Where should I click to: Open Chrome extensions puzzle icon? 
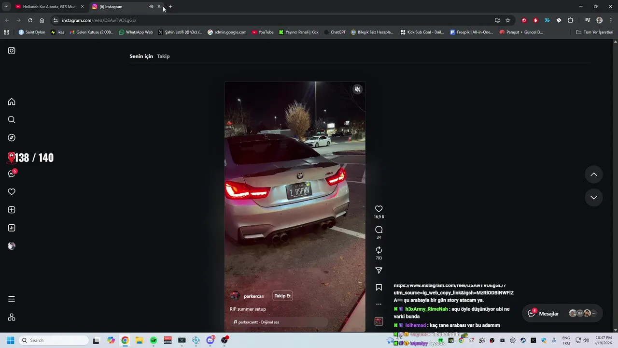pyautogui.click(x=571, y=20)
